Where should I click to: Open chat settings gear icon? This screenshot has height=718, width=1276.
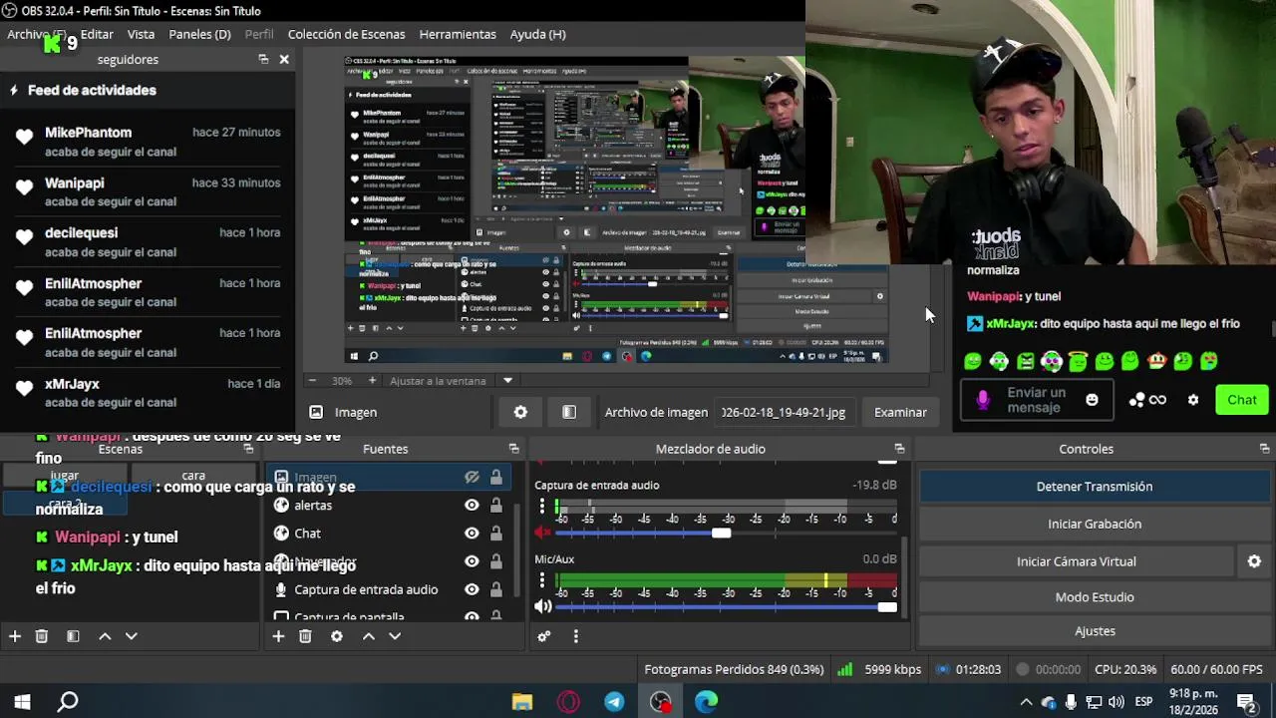pos(1193,400)
